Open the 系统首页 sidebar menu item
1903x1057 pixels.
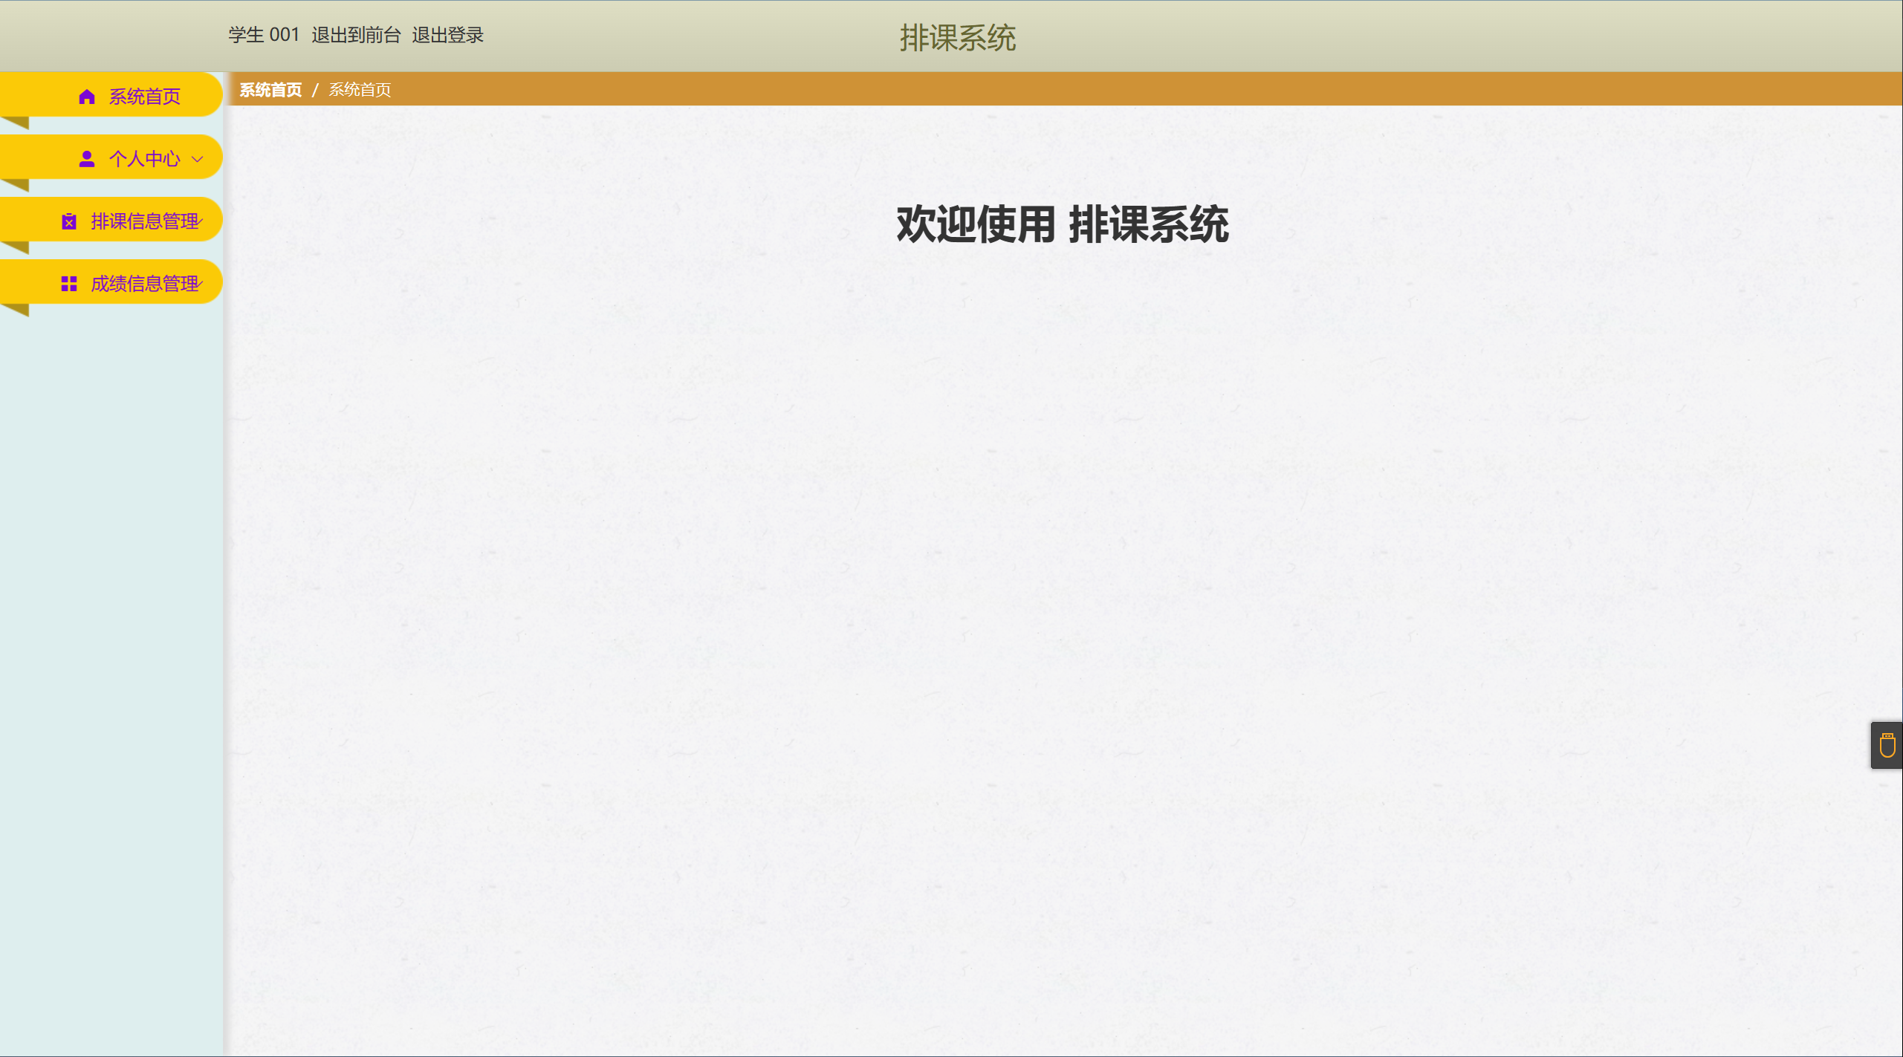[144, 97]
